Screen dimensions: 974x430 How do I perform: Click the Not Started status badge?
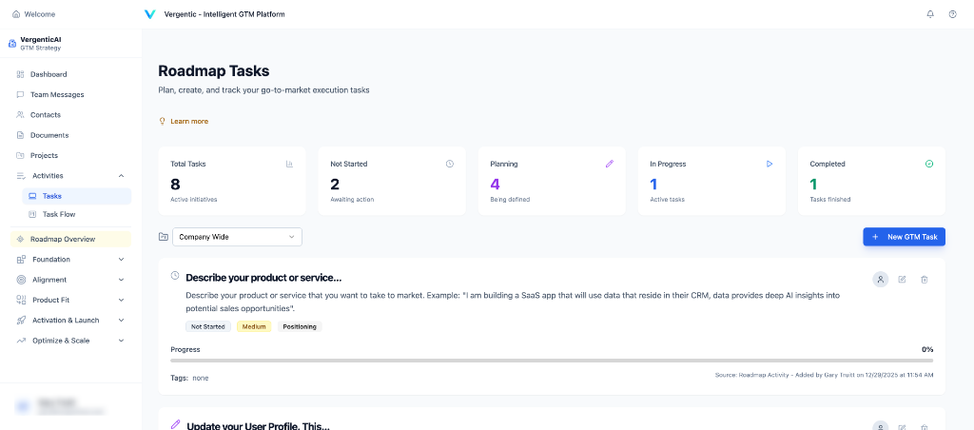208,326
